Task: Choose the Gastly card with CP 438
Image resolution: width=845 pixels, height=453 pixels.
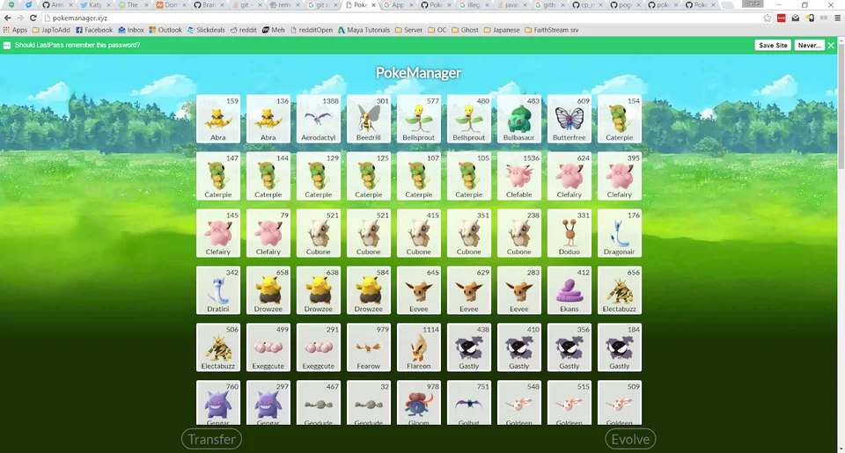Action: [469, 347]
